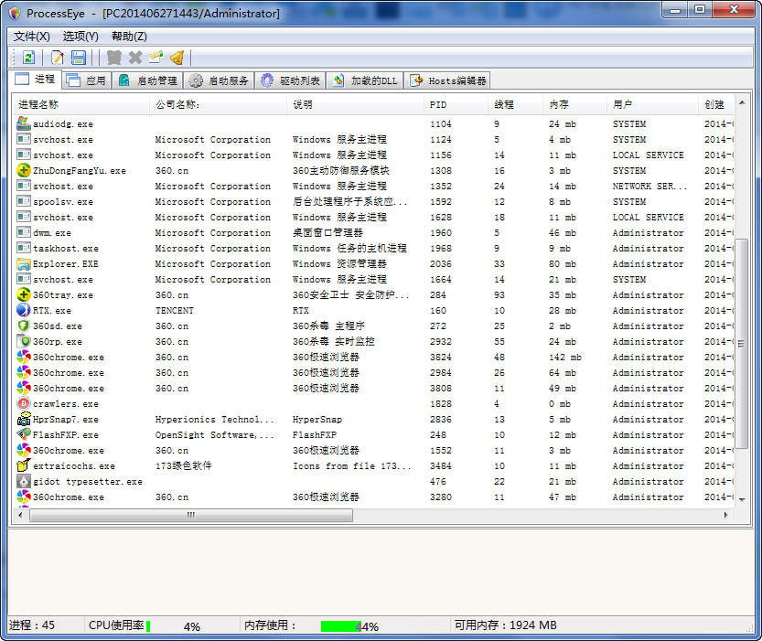
Task: Switch to the 应用 tab
Action: (x=87, y=80)
